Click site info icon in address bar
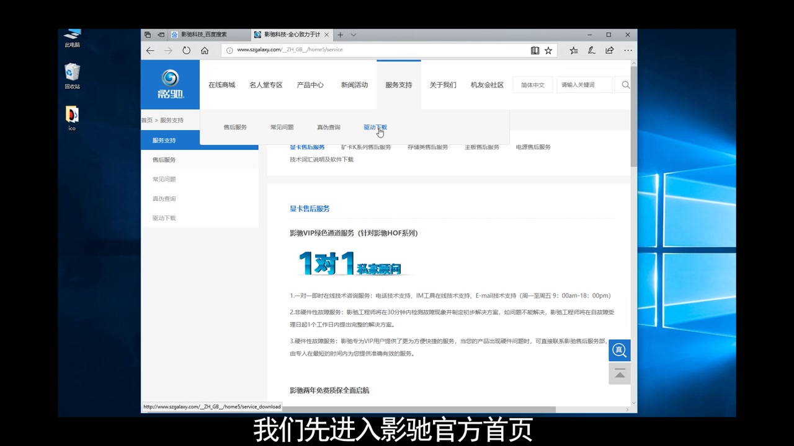 [230, 50]
